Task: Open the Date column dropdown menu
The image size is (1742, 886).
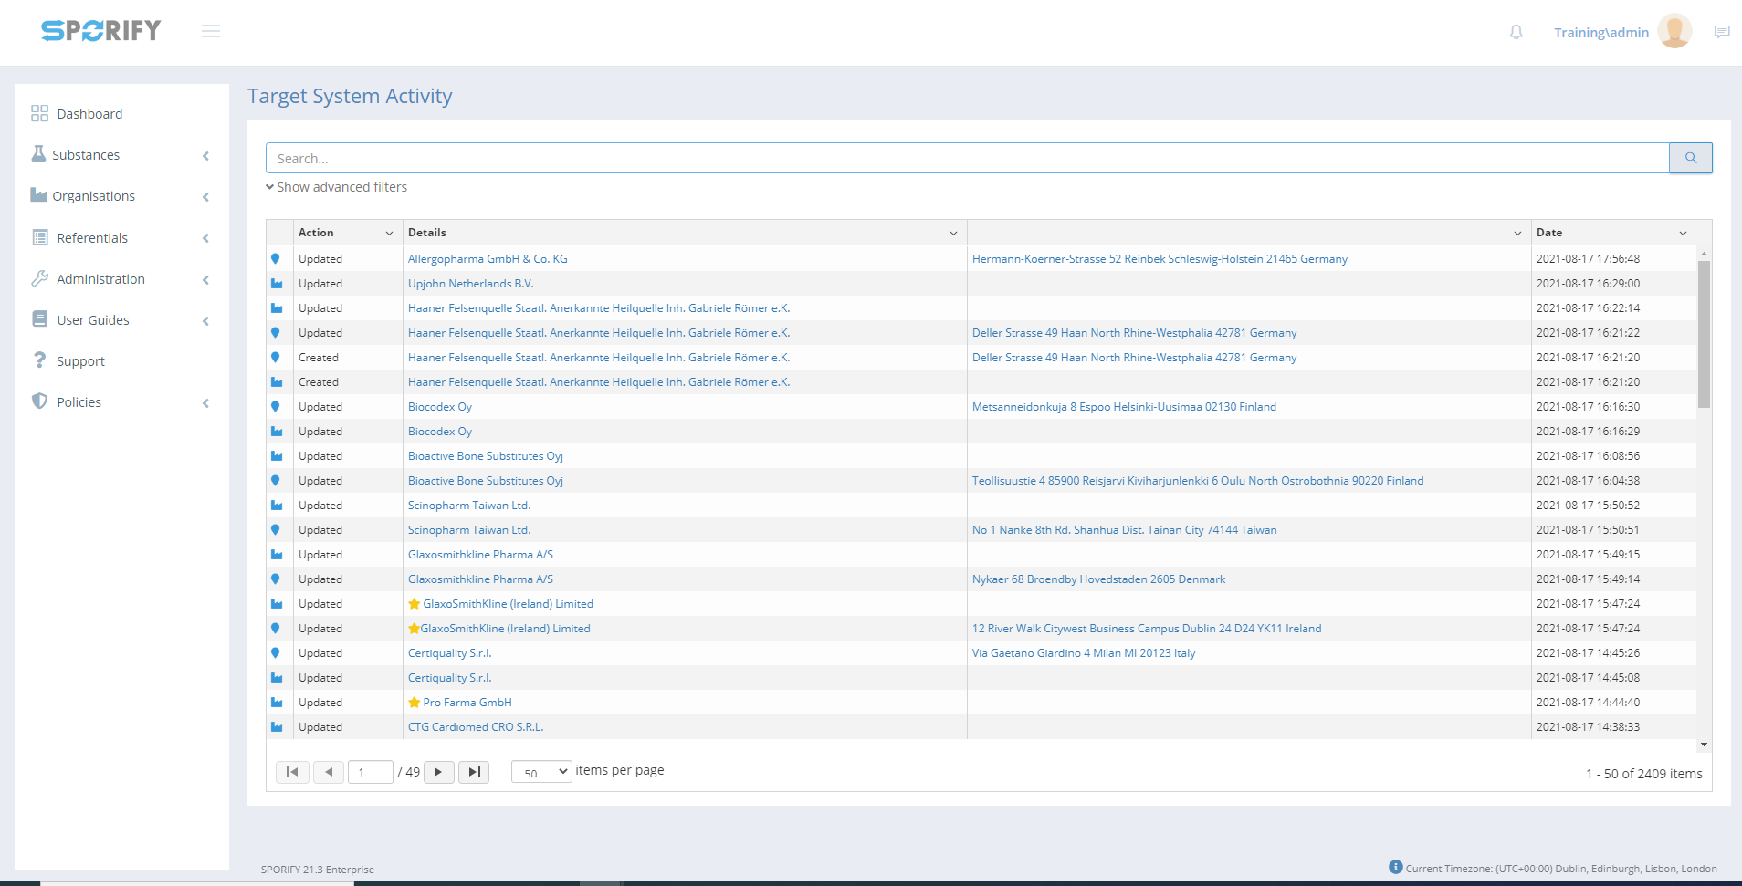Action: click(x=1683, y=234)
